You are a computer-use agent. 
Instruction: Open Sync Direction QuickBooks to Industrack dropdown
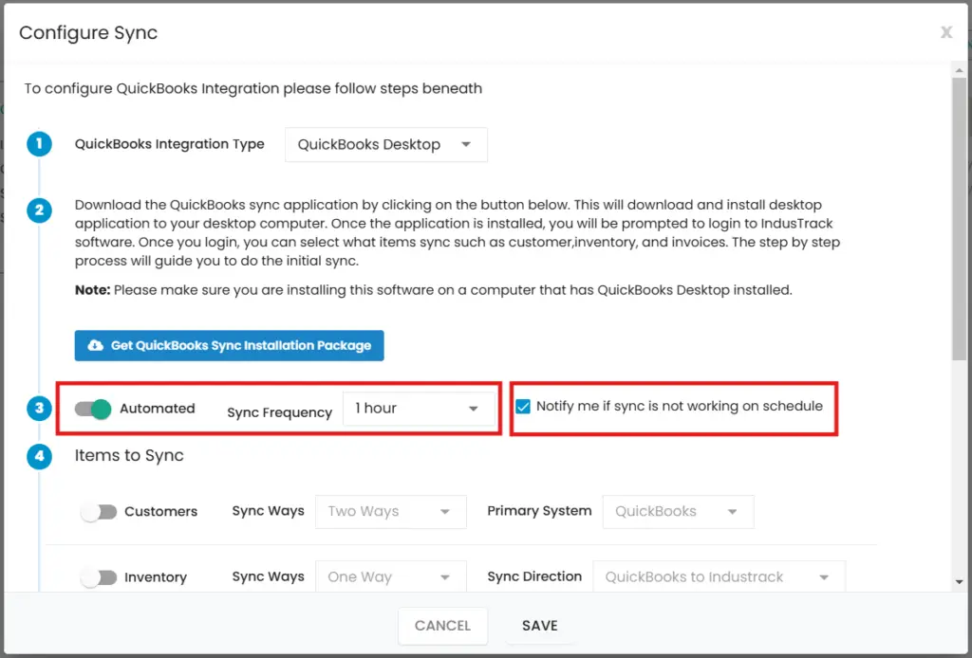point(720,576)
